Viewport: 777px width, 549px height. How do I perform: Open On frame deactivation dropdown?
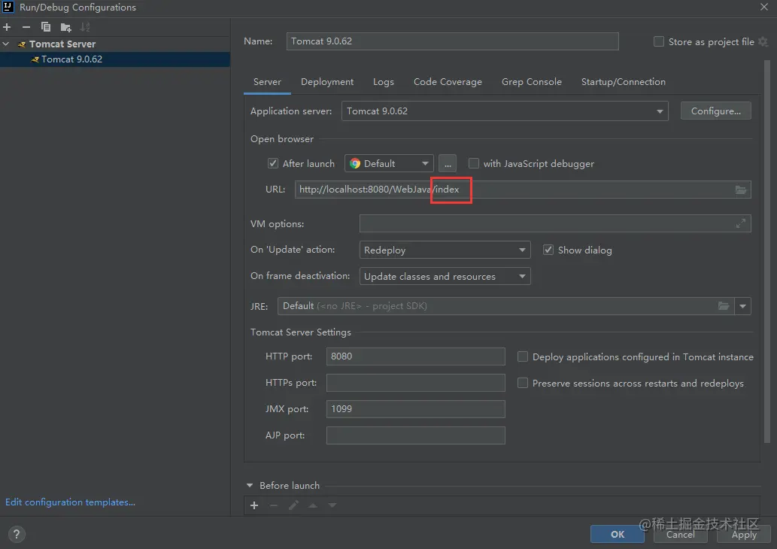pyautogui.click(x=445, y=276)
